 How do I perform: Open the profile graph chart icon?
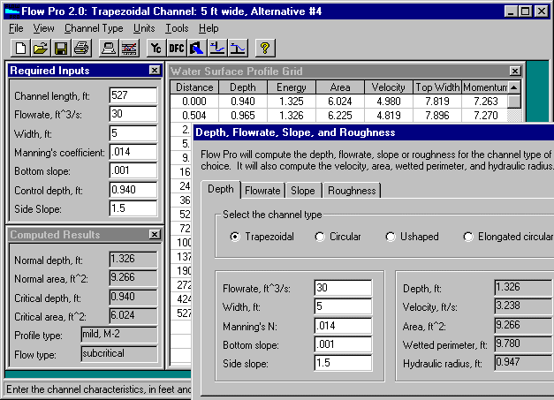[129, 48]
